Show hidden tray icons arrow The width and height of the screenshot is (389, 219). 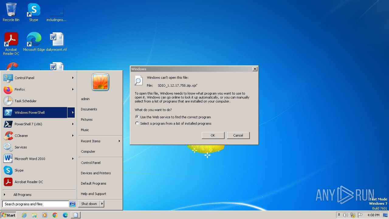coord(339,215)
